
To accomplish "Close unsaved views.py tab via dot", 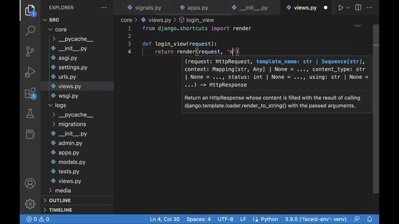I will 325,7.
